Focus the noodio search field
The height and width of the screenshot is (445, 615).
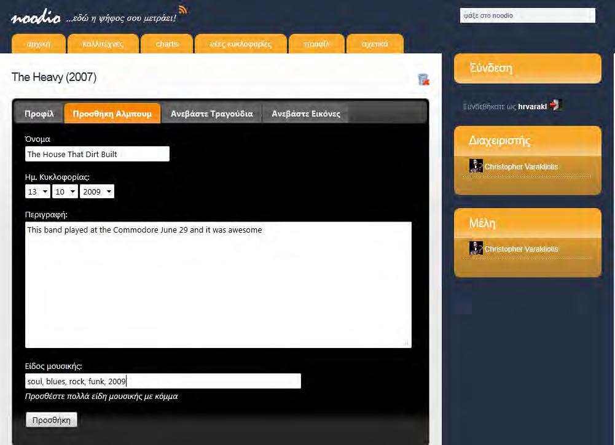[x=528, y=16]
